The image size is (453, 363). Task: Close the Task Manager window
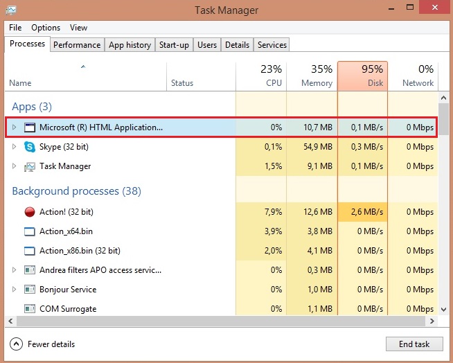click(434, 7)
